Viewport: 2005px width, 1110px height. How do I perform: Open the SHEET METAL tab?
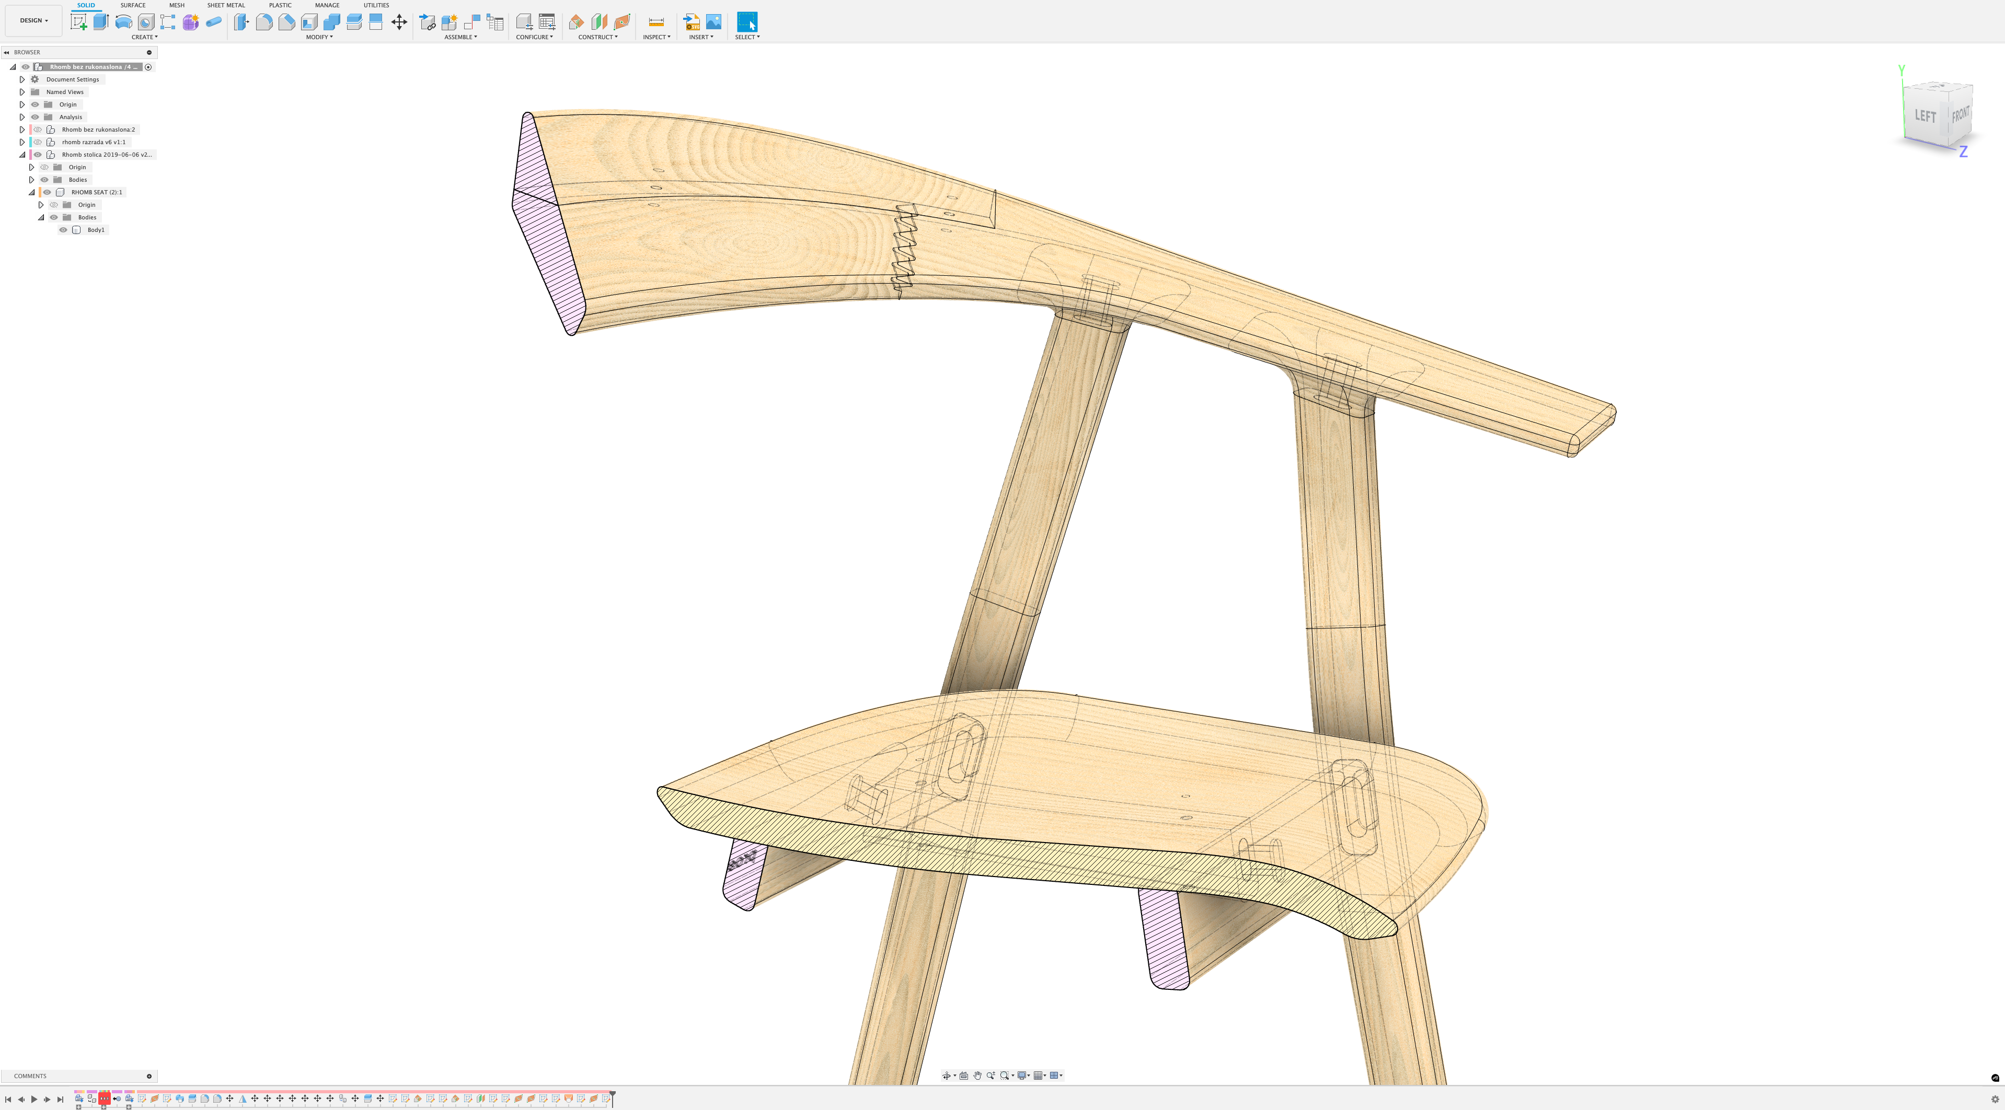[x=226, y=5]
